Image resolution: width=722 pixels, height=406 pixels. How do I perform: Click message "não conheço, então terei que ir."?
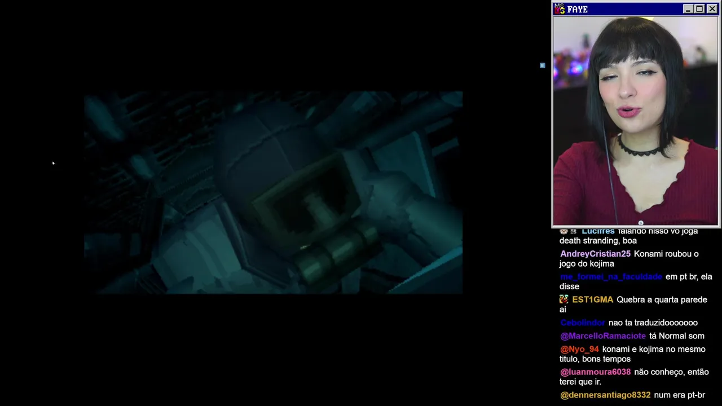634,377
